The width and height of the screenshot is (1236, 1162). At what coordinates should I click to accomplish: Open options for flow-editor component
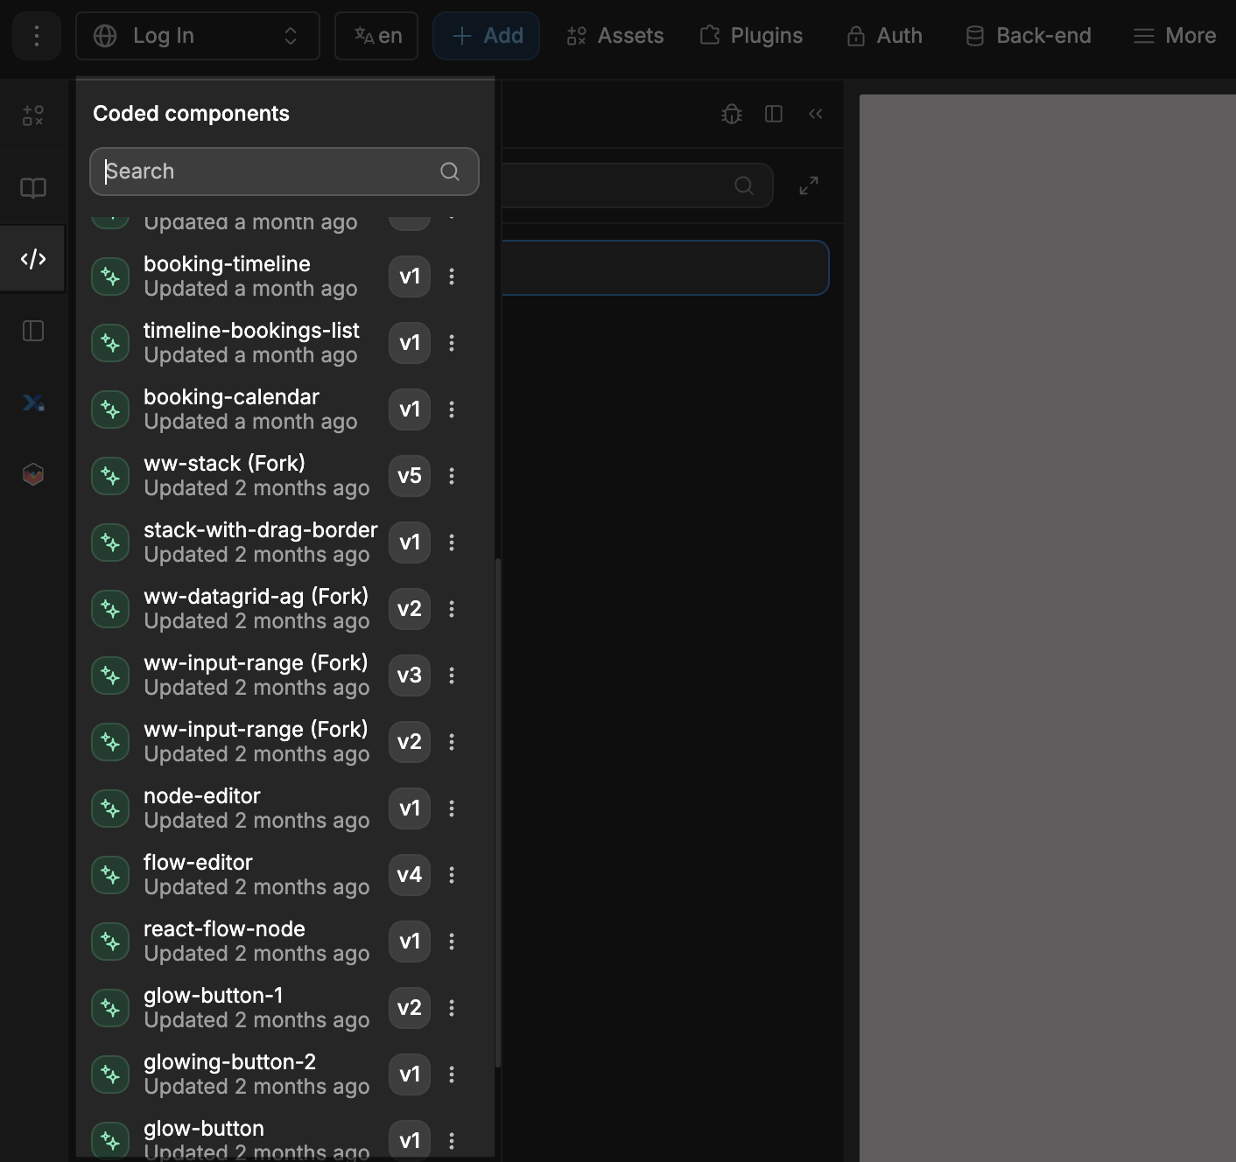point(453,875)
